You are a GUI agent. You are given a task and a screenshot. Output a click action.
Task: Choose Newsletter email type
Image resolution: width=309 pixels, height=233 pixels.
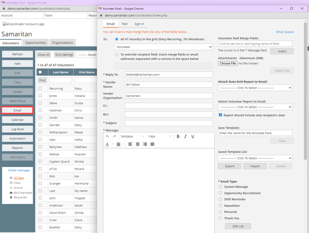point(221,206)
